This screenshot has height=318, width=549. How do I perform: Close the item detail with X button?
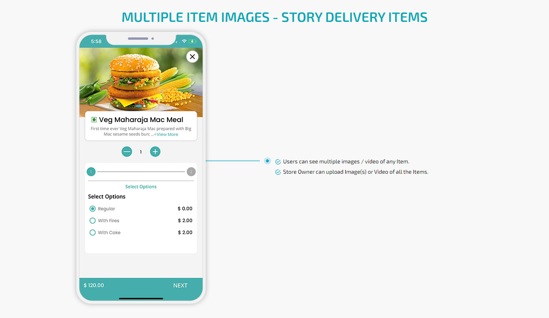pos(192,57)
